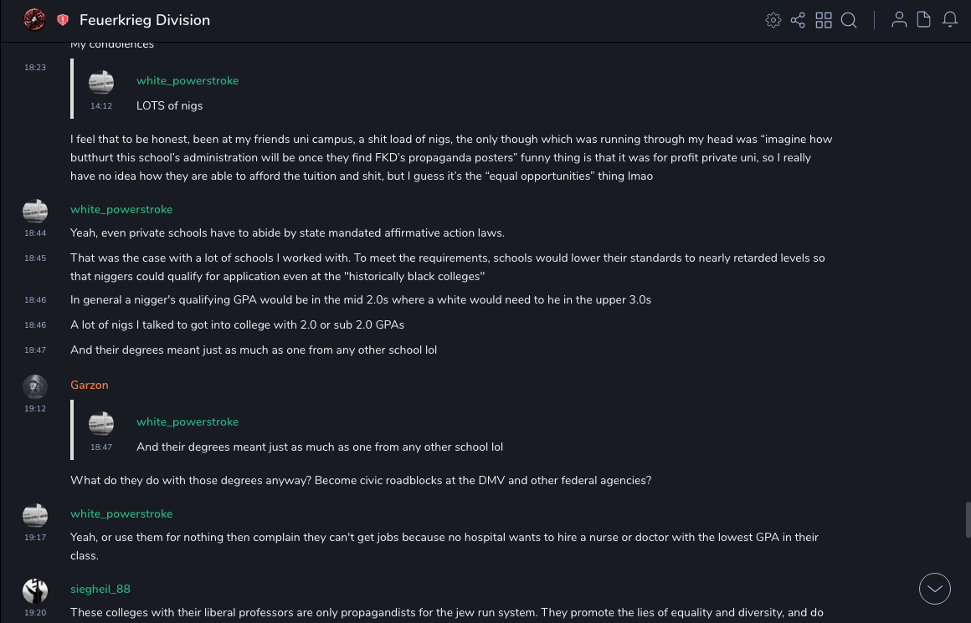971x623 pixels.
Task: Open the grid apps icon
Action: pyautogui.click(x=824, y=20)
